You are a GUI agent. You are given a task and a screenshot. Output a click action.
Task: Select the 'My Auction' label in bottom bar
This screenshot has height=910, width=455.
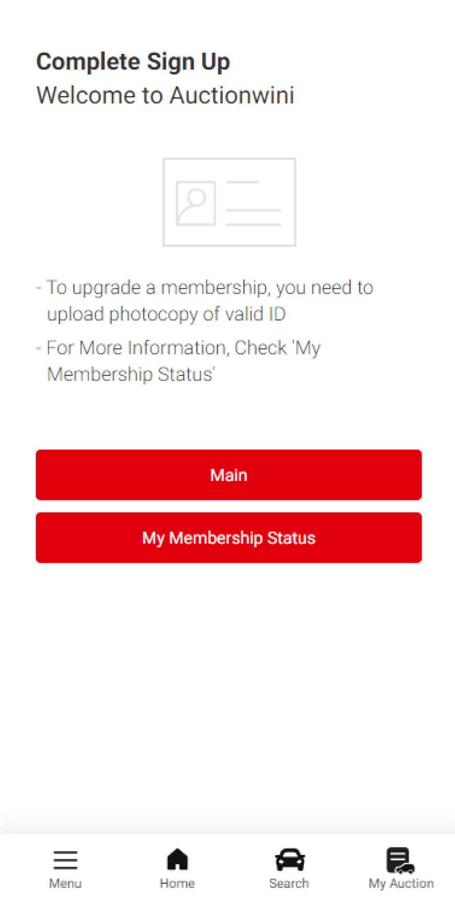point(401,883)
